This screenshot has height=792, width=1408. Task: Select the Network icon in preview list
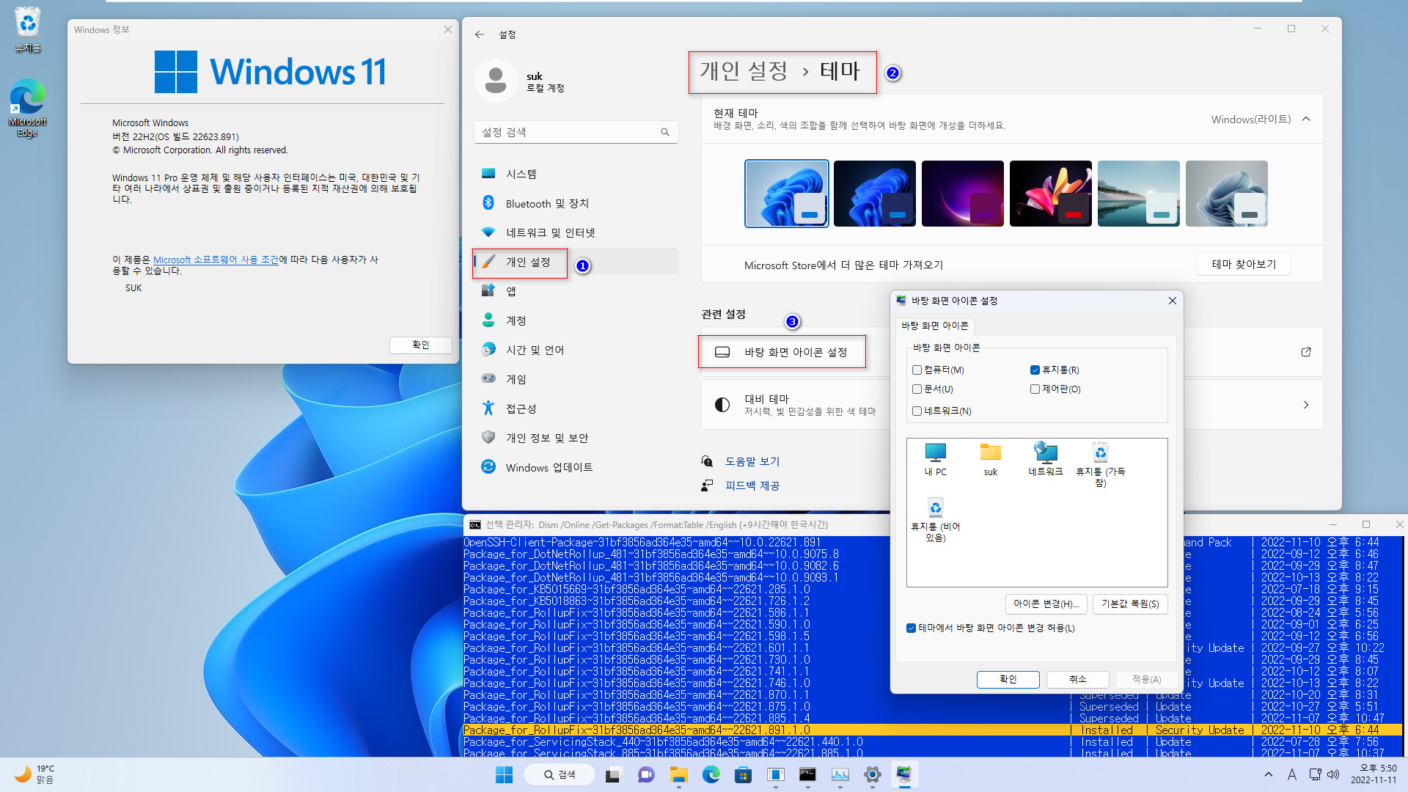coord(1046,460)
